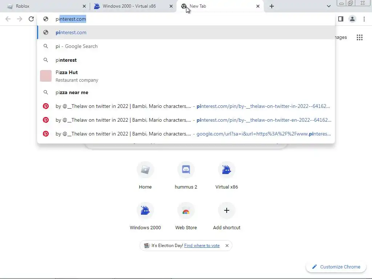This screenshot has height=279, width=372.
Task: Follow the 'Find where to vote' link
Action: (202, 246)
